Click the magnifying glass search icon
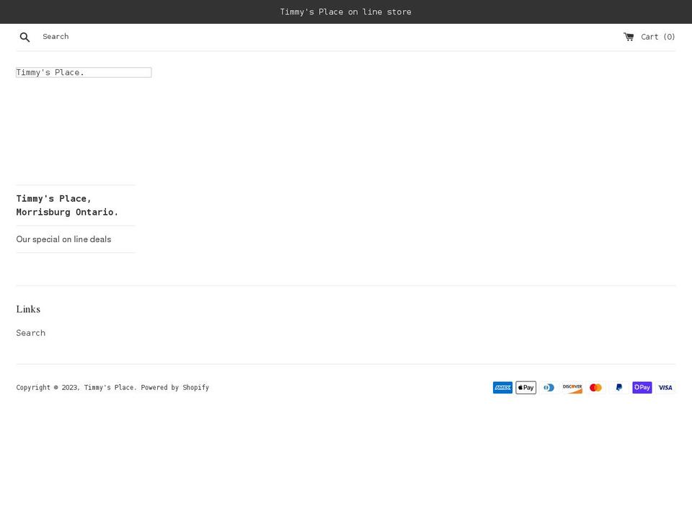Viewport: 692px width, 519px height. pyautogui.click(x=25, y=37)
